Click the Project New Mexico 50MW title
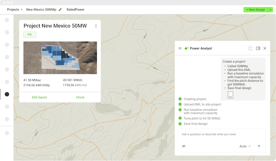The image size is (276, 161). coord(55,26)
